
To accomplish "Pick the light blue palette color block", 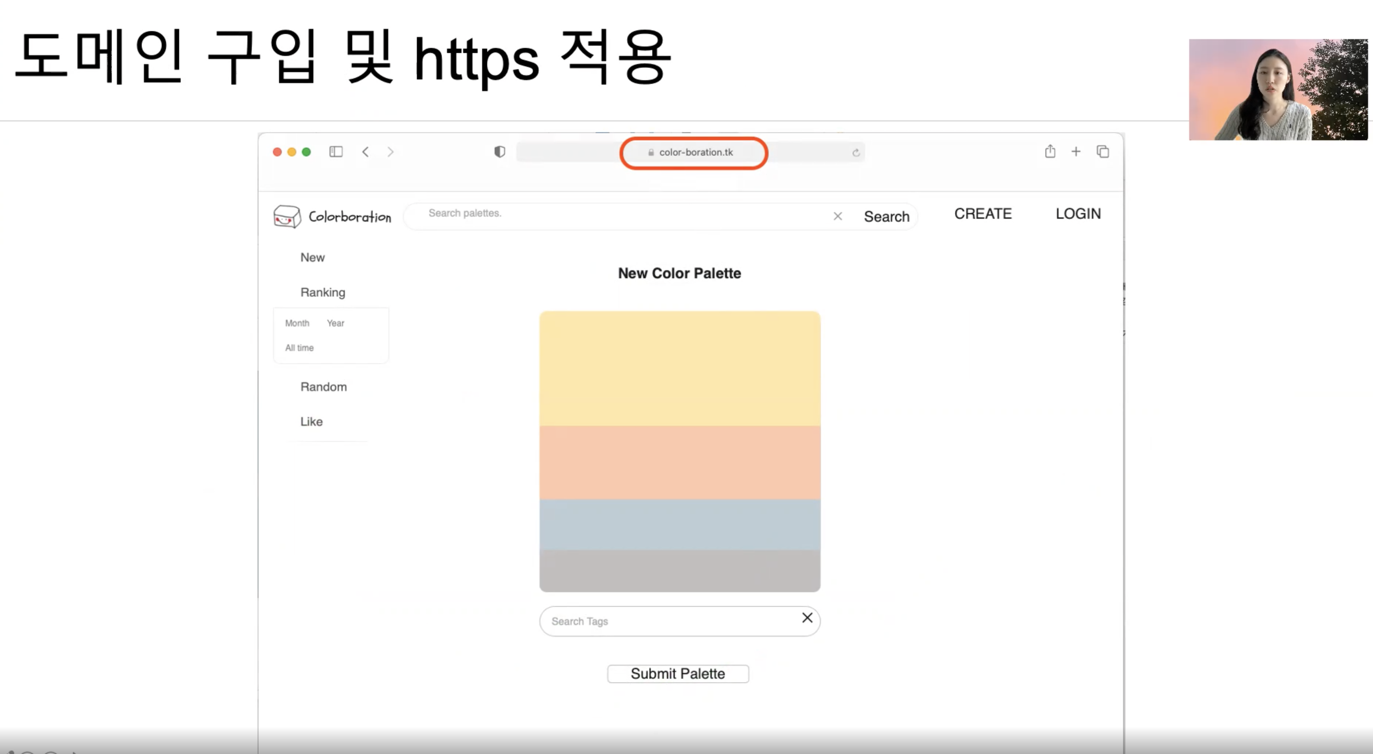I will point(680,524).
